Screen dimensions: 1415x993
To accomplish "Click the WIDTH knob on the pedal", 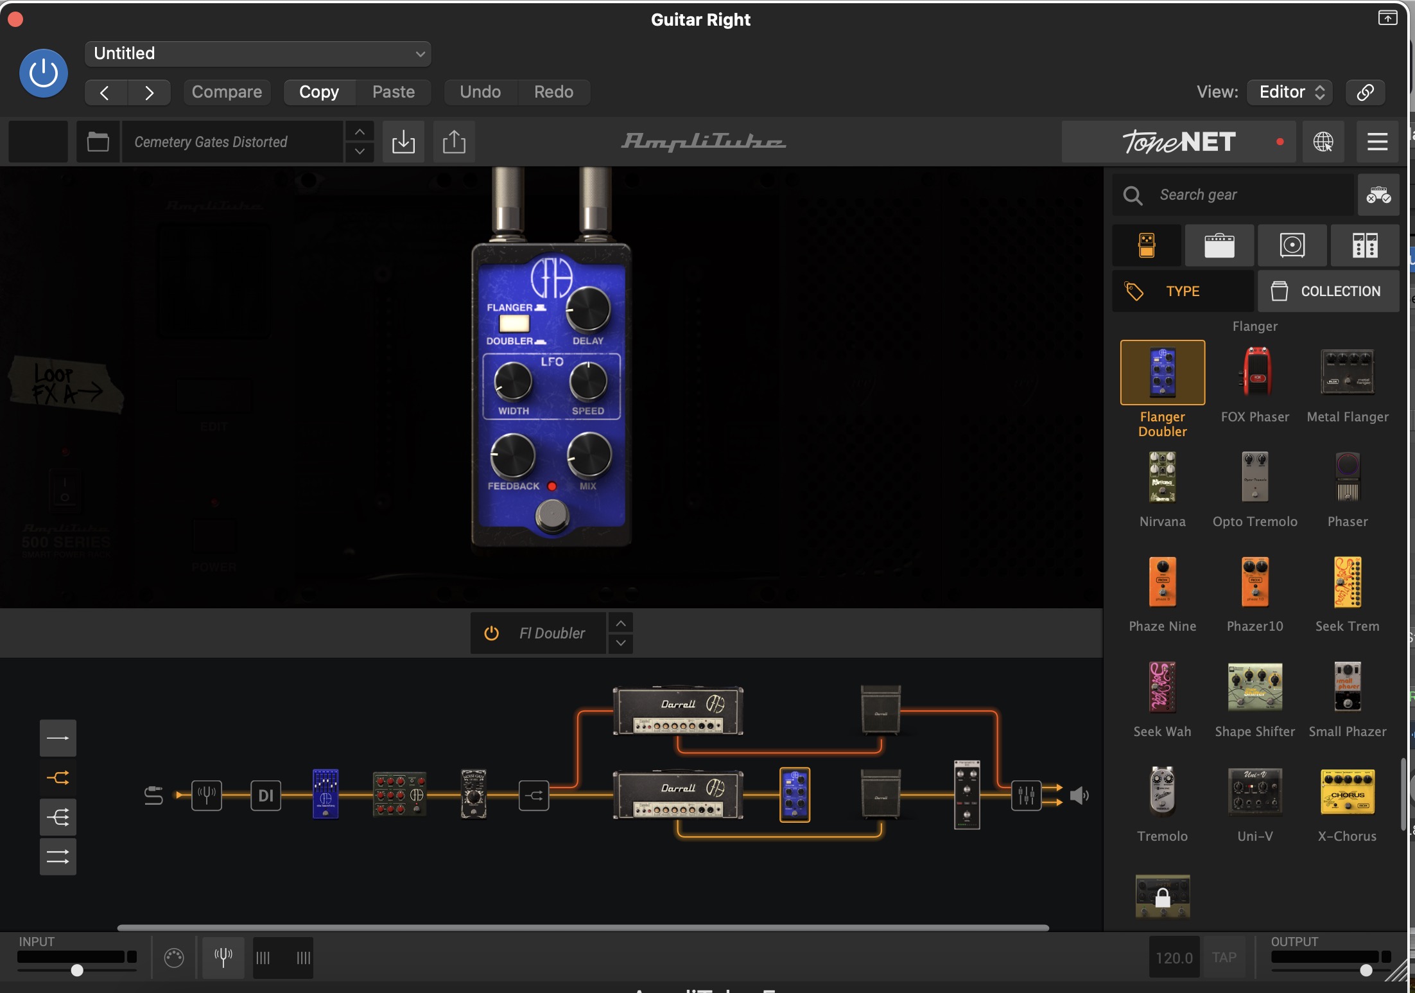I will (x=513, y=382).
